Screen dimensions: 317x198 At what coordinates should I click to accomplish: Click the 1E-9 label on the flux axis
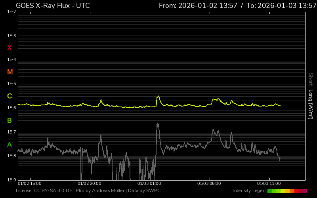tap(11, 180)
